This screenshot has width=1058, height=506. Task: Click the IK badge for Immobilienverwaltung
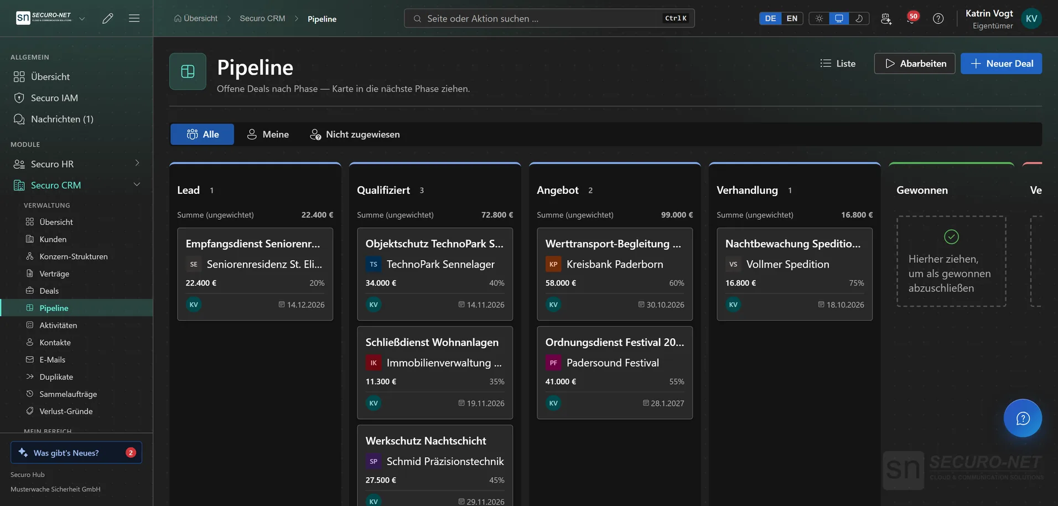point(374,363)
